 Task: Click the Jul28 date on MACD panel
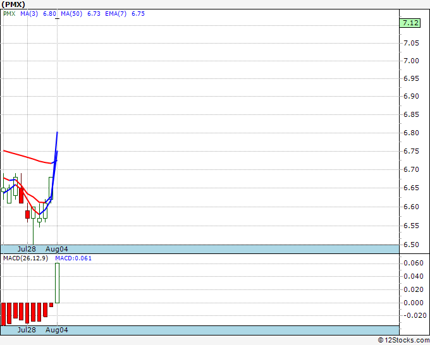[27, 330]
